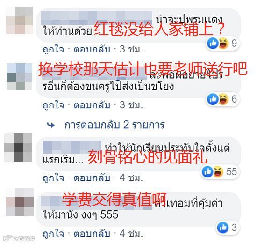Like the second comment via ถูกใจ
This screenshot has height=244, width=257.
tap(53, 105)
